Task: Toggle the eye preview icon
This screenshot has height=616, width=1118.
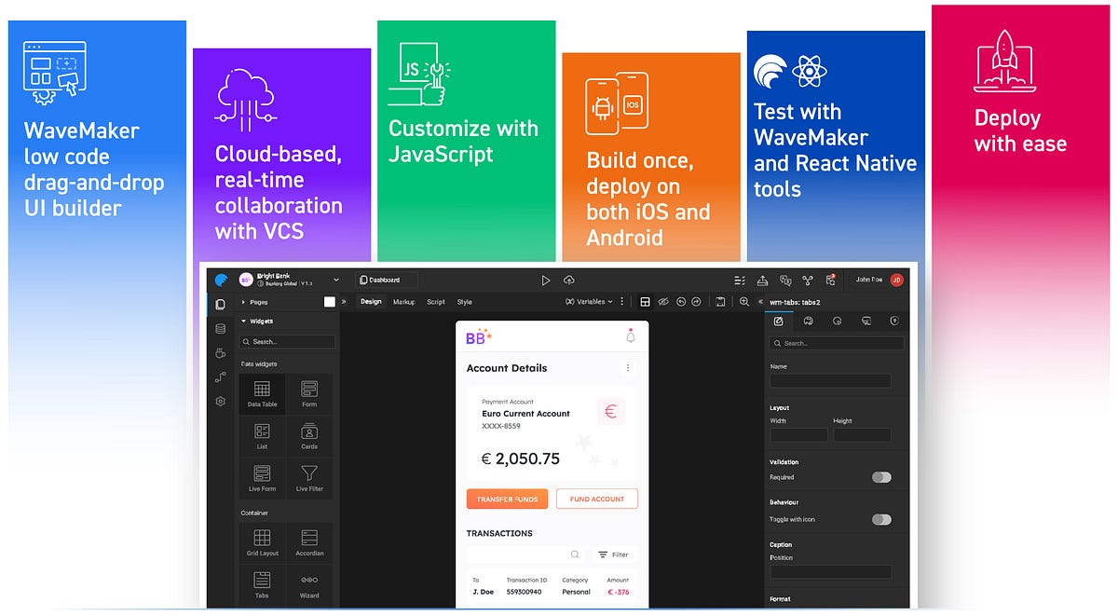Action: [x=663, y=300]
